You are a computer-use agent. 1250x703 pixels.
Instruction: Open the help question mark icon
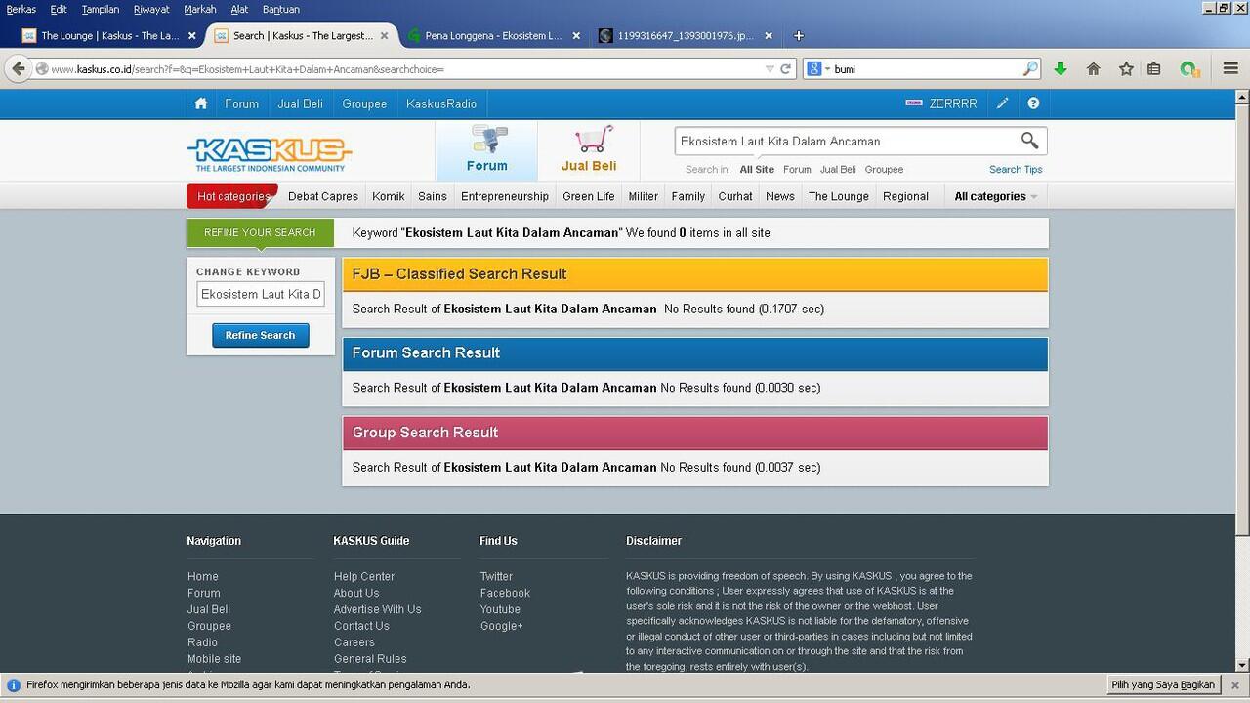tap(1033, 103)
